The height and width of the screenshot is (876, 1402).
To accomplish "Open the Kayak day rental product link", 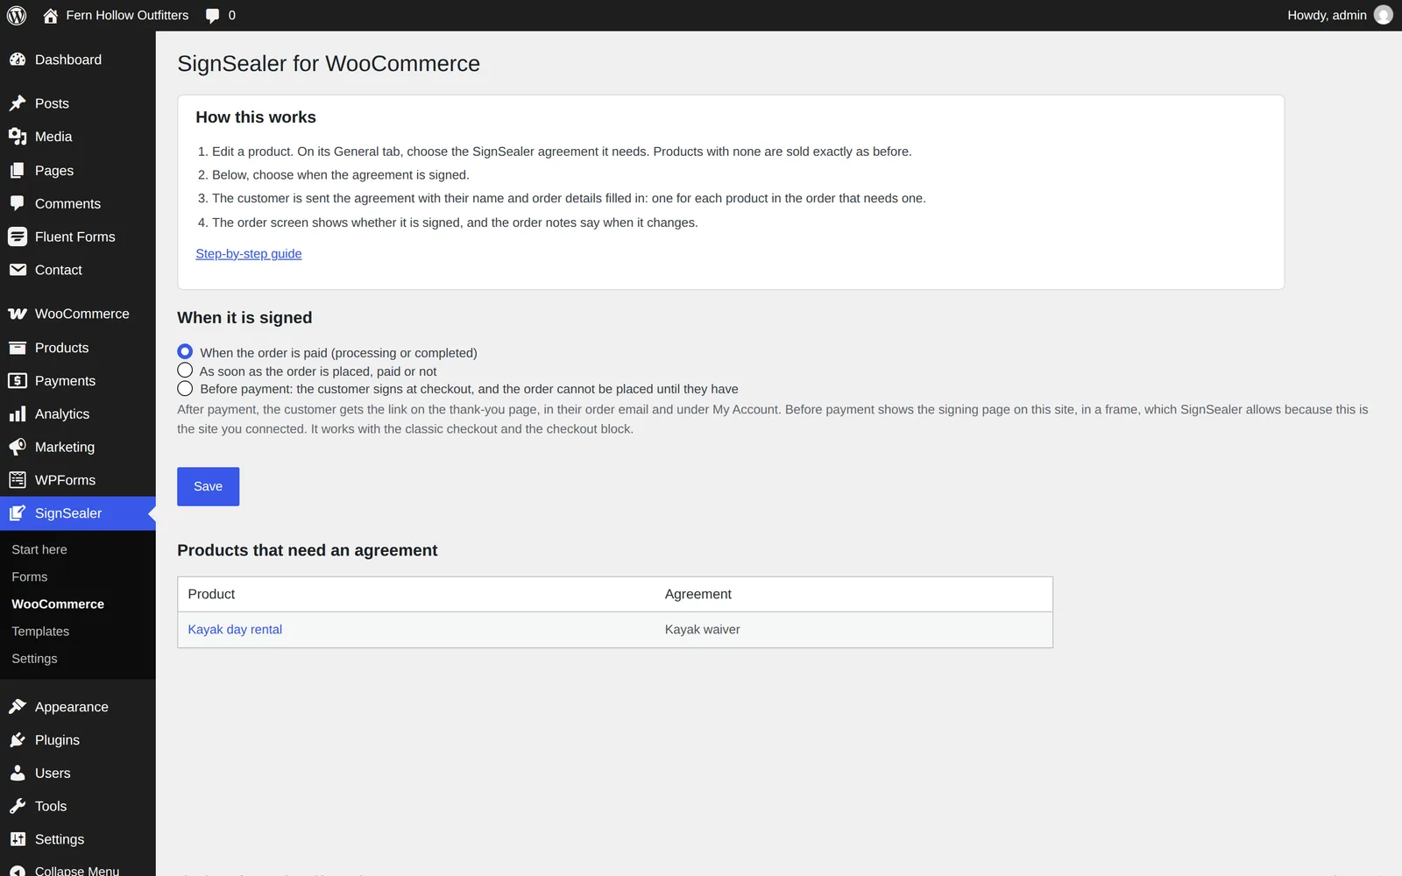I will [x=235, y=630].
